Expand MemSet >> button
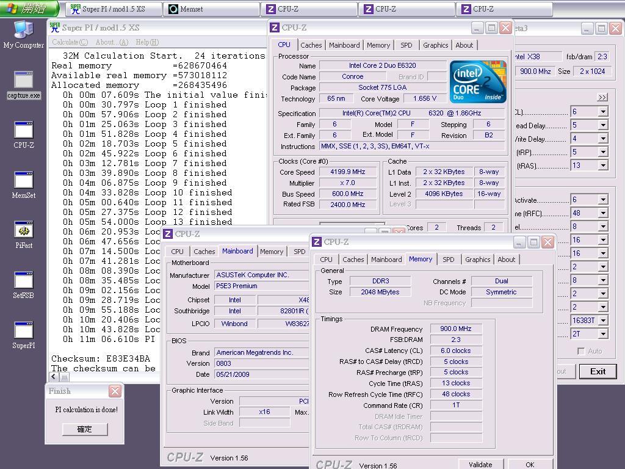Image resolution: width=625 pixels, height=469 pixels. [x=602, y=97]
